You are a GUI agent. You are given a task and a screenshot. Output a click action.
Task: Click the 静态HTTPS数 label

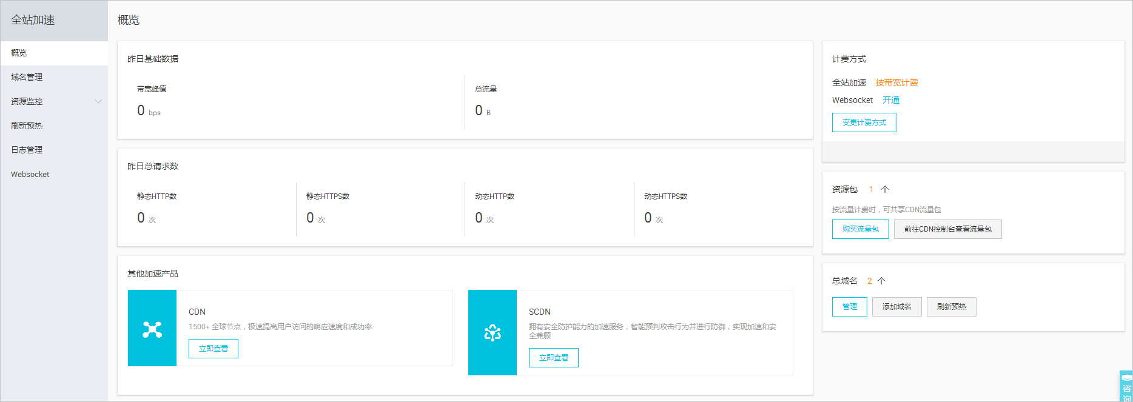coord(328,196)
